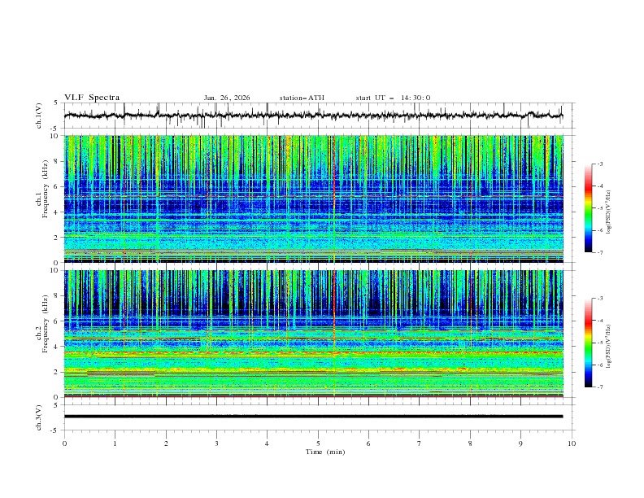Select the Jan. 26, 2026 date text
644x498 pixels.
[x=227, y=98]
